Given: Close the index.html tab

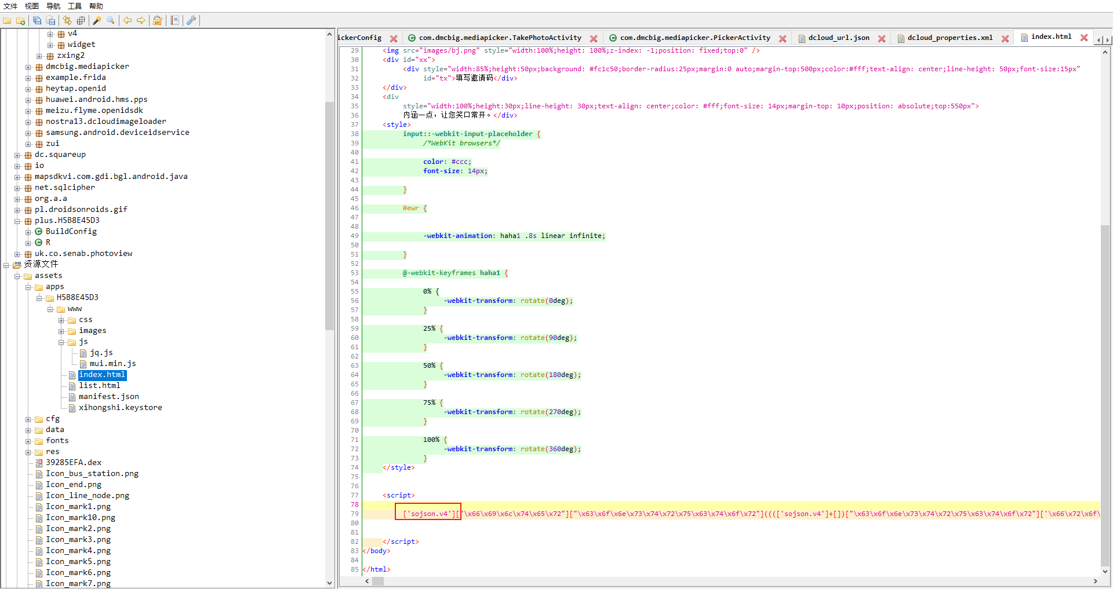Looking at the screenshot, I should (x=1083, y=38).
